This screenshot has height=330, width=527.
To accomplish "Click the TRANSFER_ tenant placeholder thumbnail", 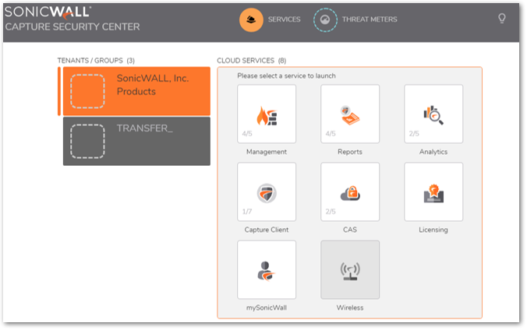I will pos(87,141).
